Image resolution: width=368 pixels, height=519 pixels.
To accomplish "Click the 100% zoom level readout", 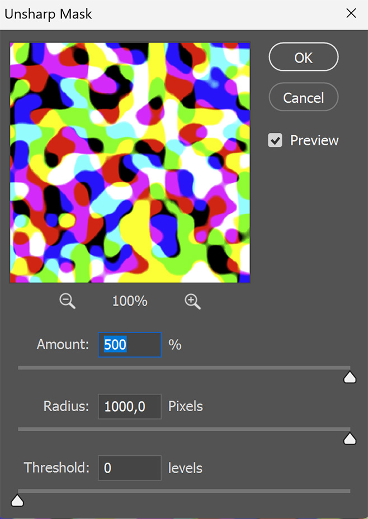I will pos(130,301).
